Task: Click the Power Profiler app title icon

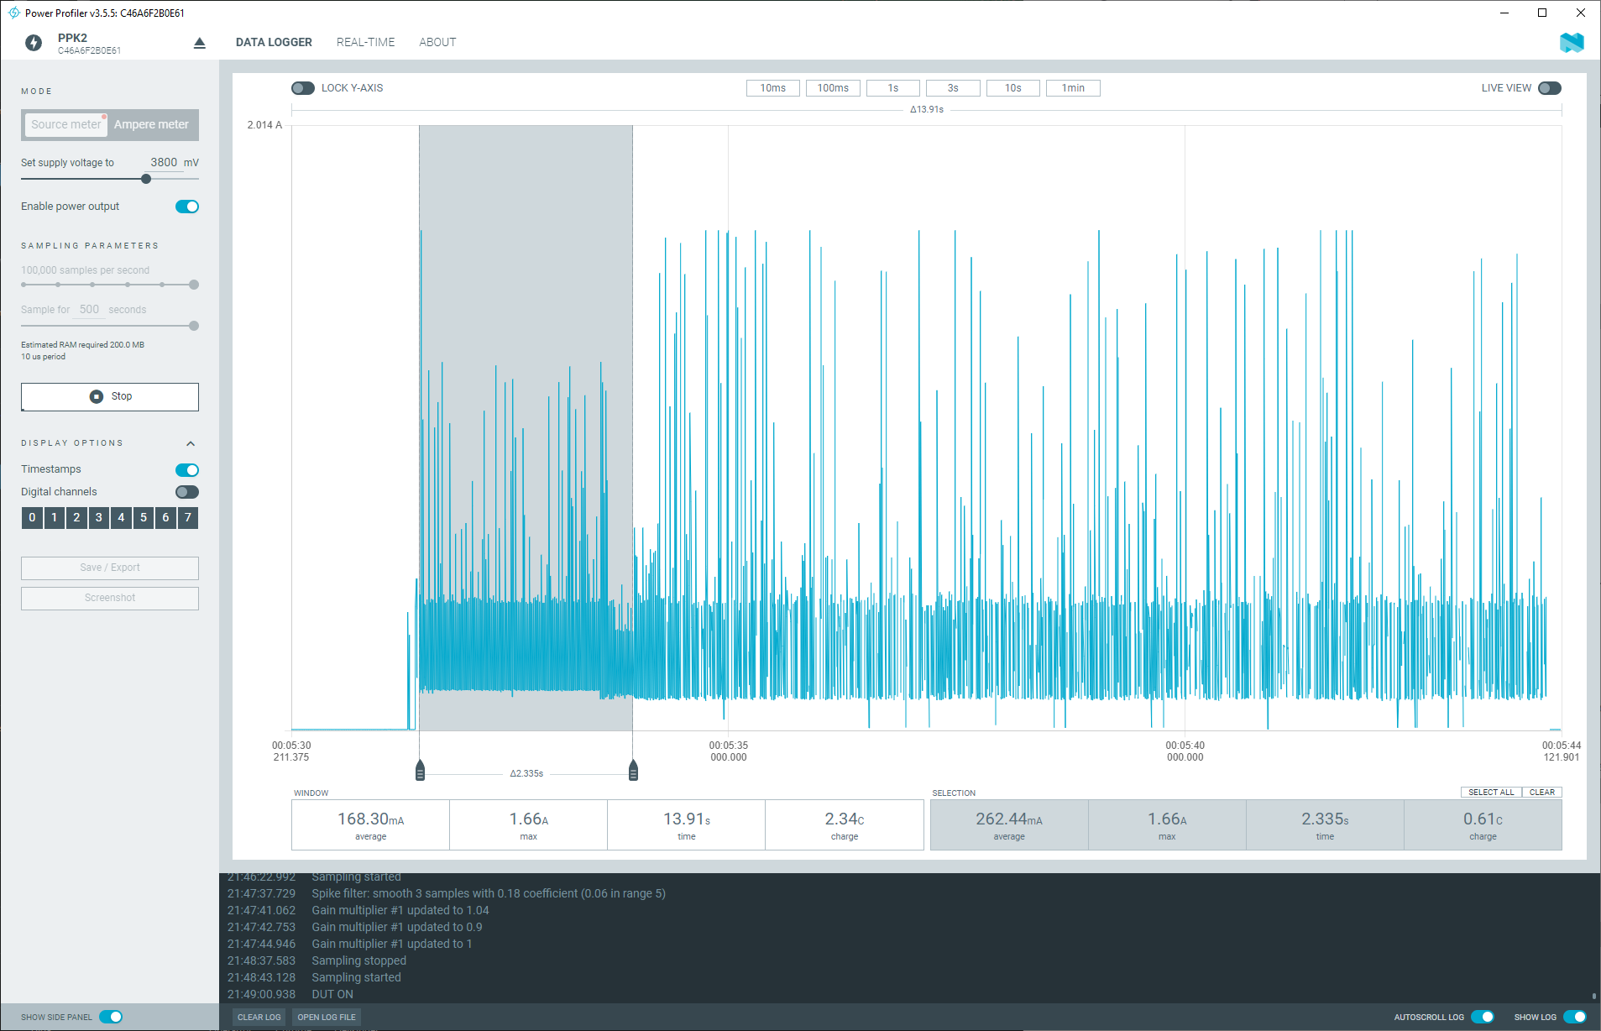Action: coord(13,13)
